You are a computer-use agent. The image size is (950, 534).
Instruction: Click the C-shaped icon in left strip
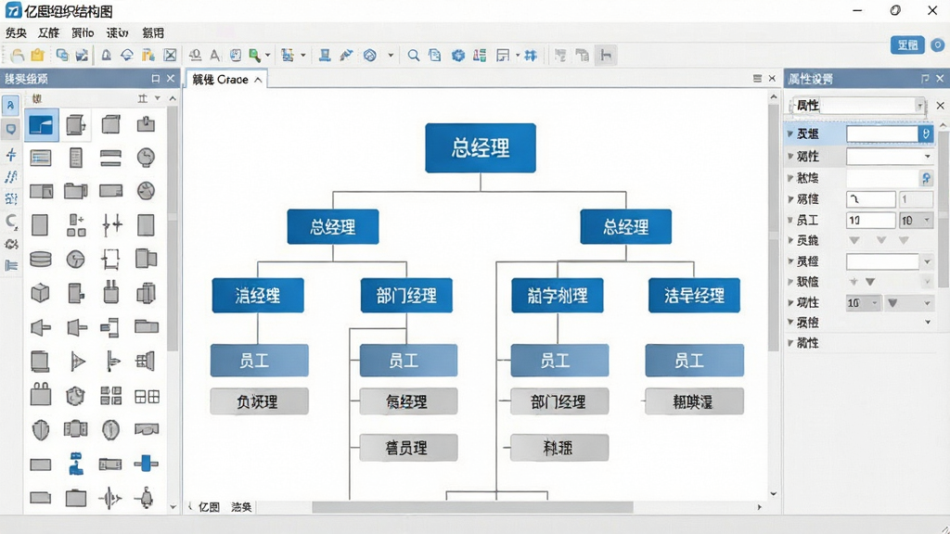pos(11,221)
